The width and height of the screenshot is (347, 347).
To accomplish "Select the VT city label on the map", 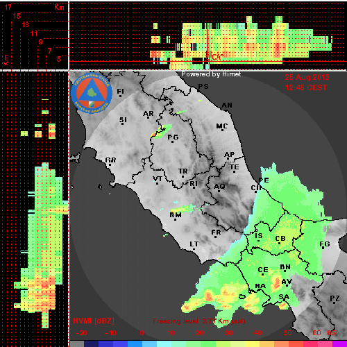I will [158, 179].
